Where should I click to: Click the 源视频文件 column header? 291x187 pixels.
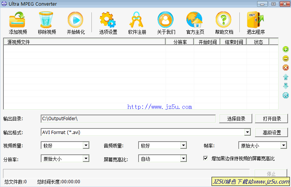pyautogui.click(x=84, y=42)
